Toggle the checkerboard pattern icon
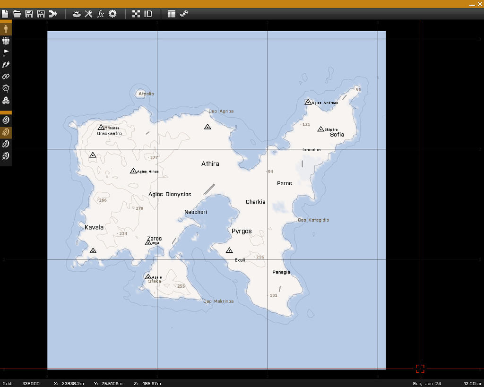Viewport: 484px width, 387px height. pyautogui.click(x=136, y=14)
